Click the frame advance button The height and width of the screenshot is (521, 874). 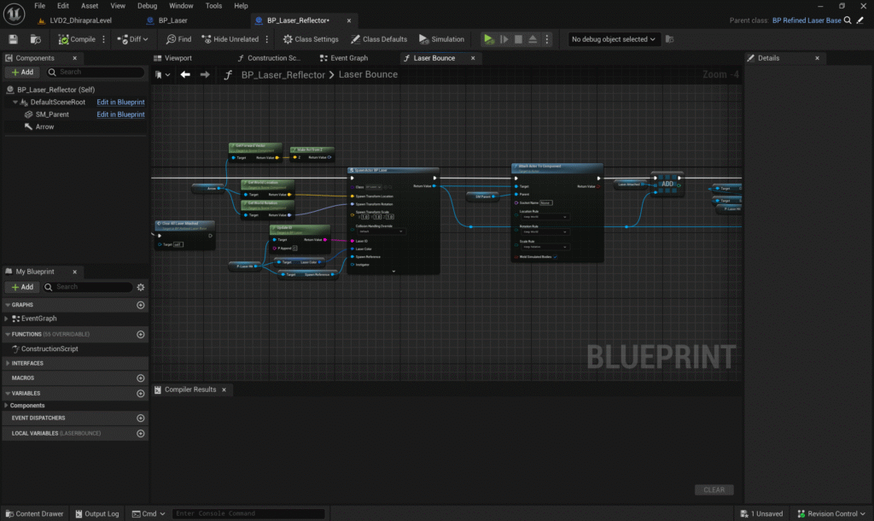504,39
